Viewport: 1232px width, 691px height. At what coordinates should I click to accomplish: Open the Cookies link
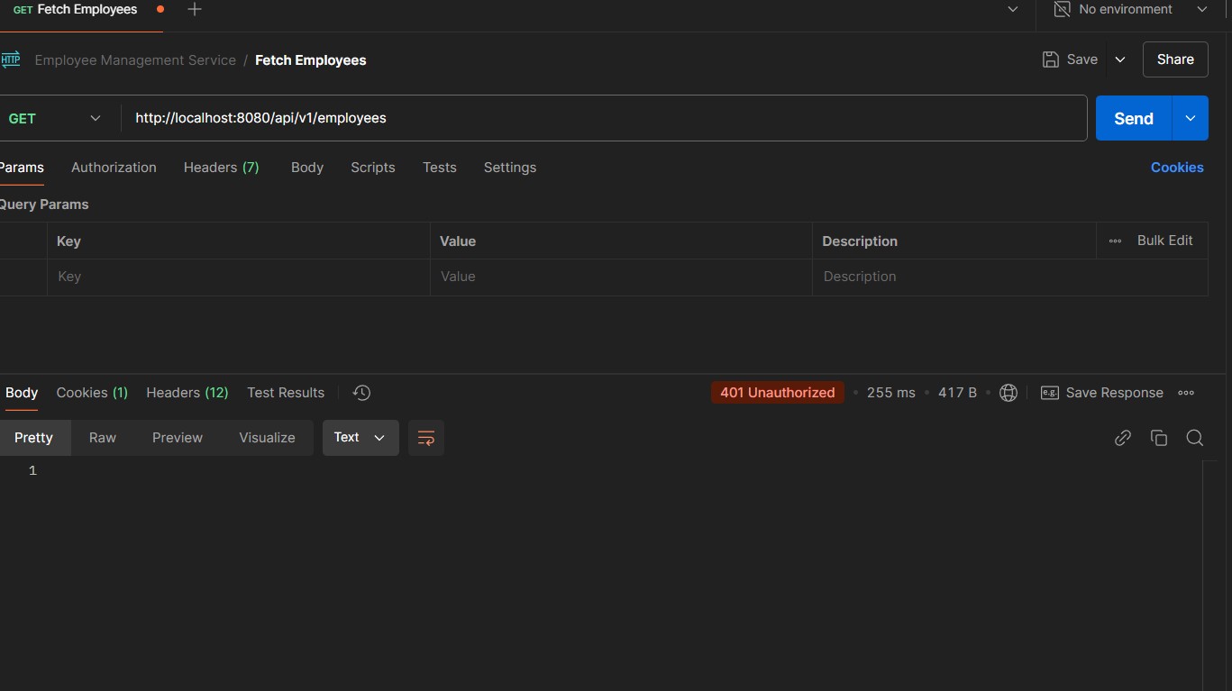1177,168
